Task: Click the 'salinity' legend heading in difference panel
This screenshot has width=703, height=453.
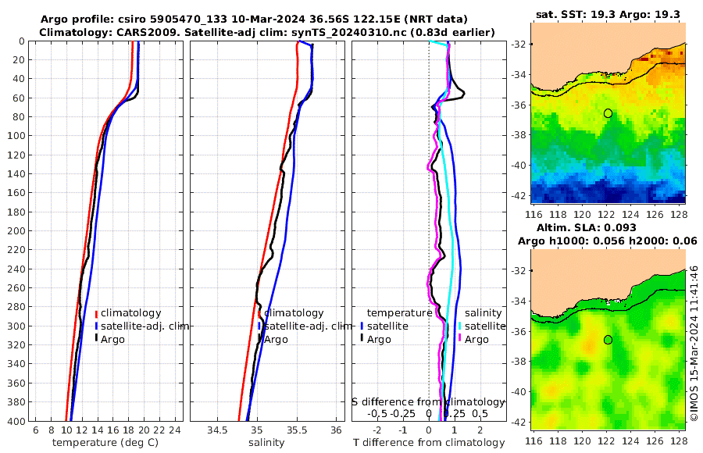Action: point(483,313)
